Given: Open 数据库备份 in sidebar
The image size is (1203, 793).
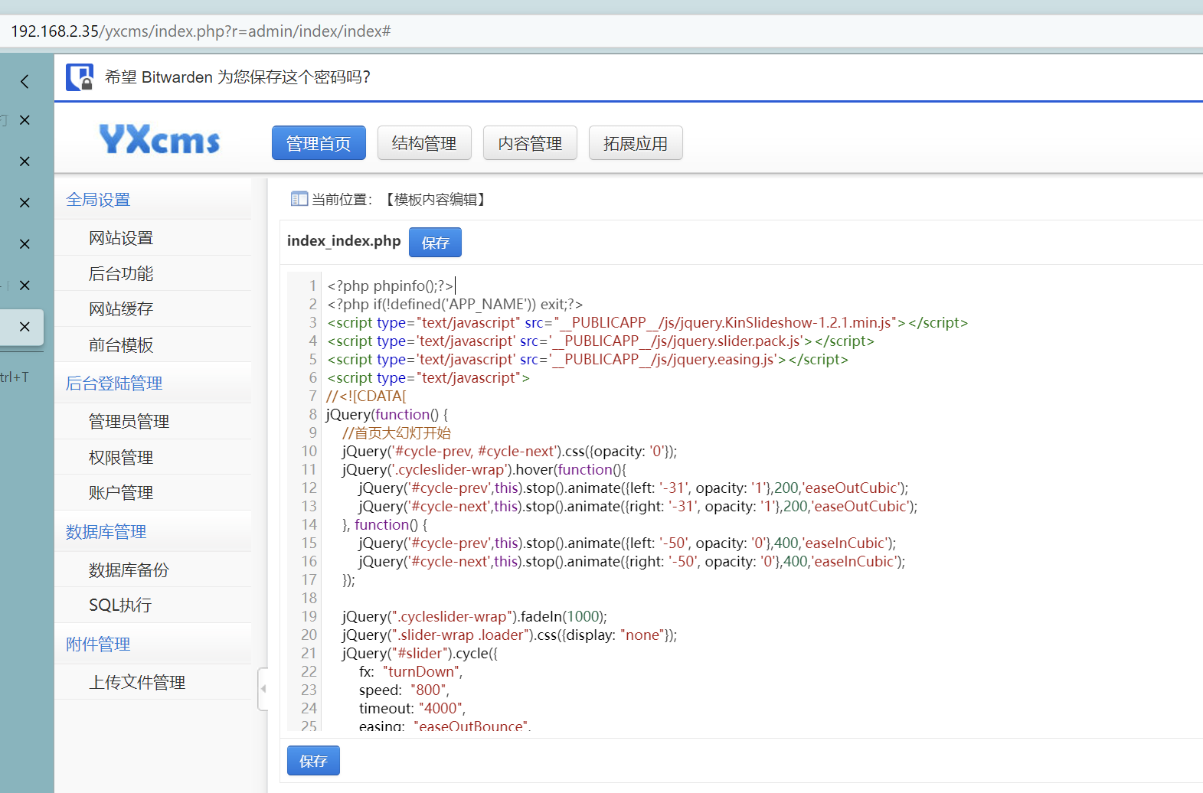Looking at the screenshot, I should coord(153,569).
